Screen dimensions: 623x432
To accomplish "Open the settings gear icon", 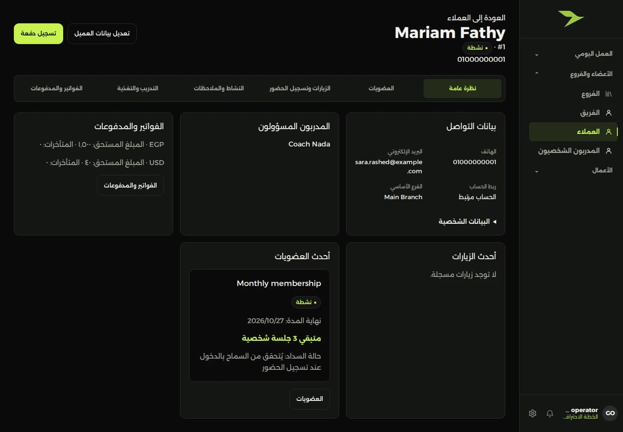I will [x=533, y=413].
